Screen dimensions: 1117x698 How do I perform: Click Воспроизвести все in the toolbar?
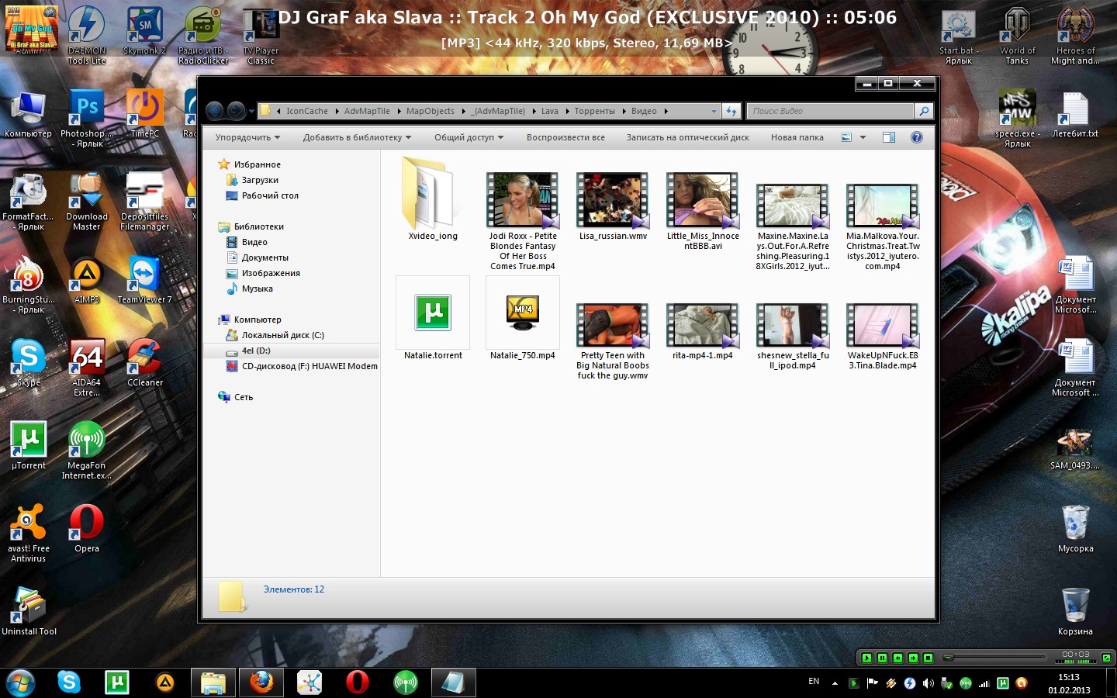565,137
